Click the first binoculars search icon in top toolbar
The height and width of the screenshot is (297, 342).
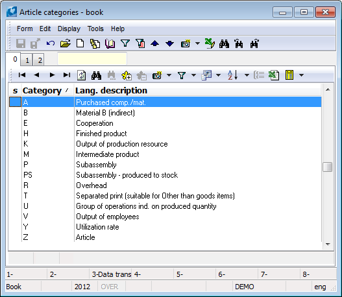[x=225, y=43]
